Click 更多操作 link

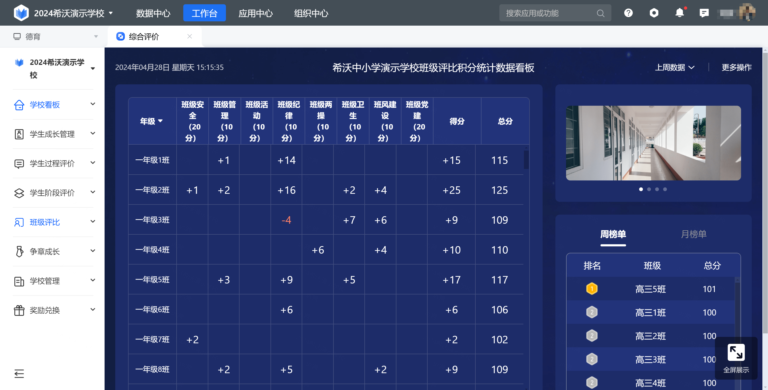coord(737,68)
